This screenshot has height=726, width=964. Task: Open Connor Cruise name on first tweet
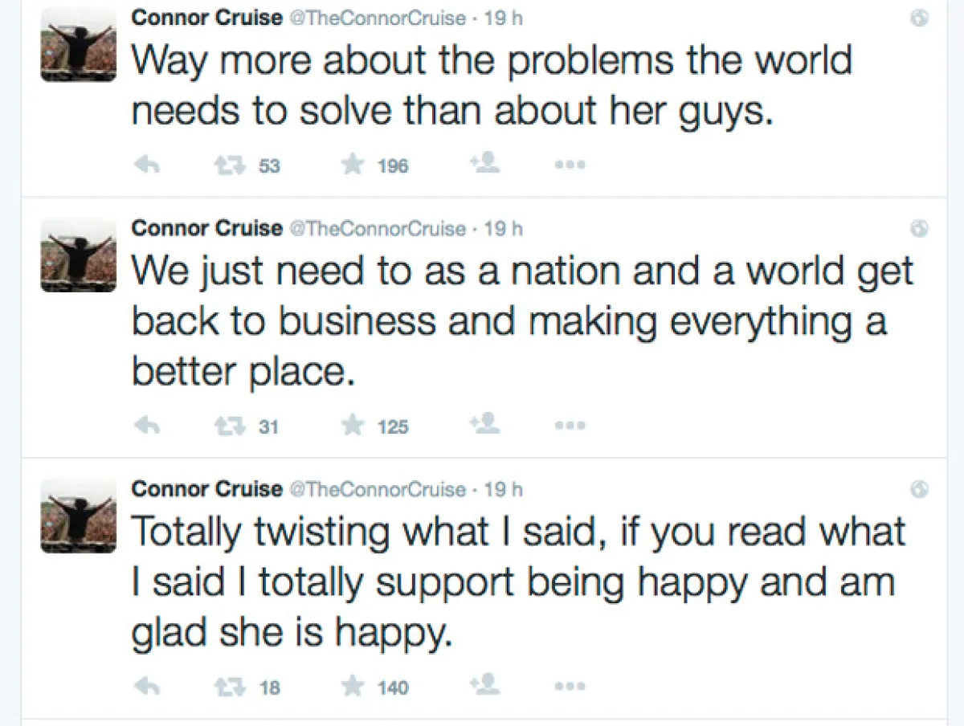(207, 19)
